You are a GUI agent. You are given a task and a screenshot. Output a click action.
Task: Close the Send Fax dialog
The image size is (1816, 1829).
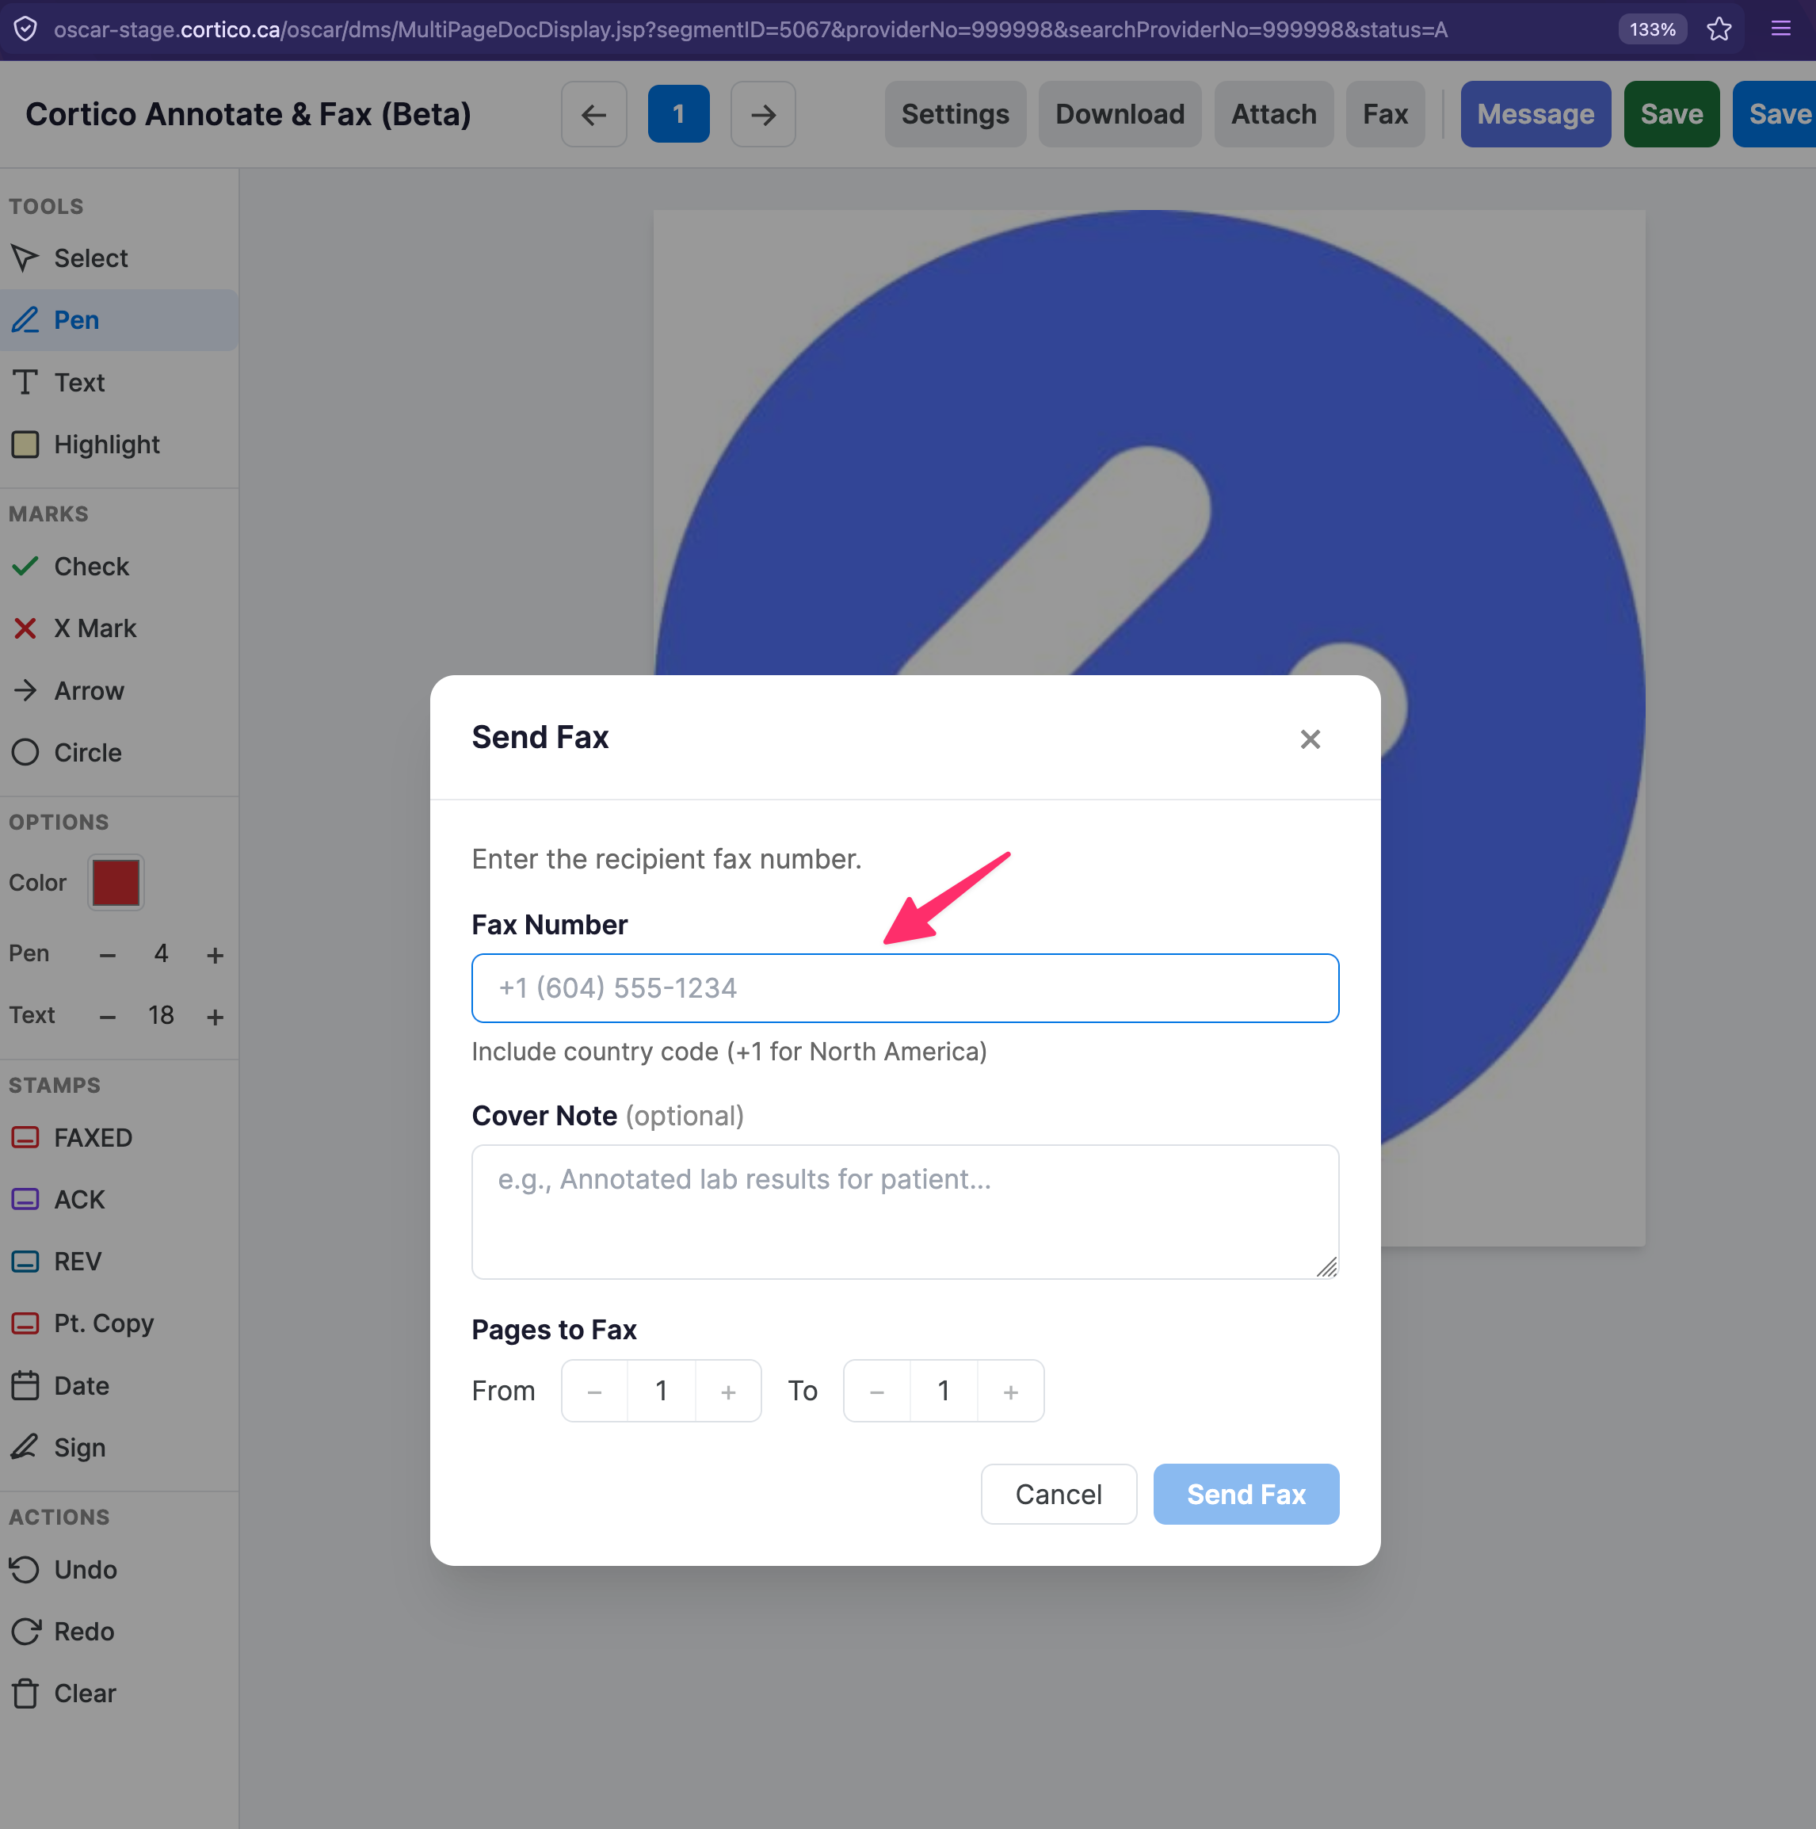1310,739
